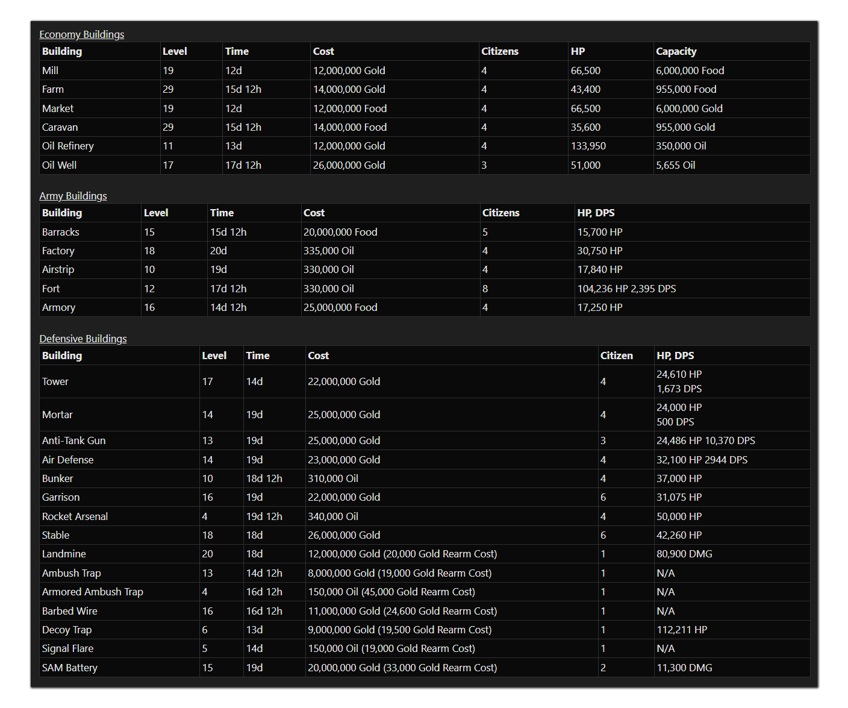
Task: Click the Rocket Arsenal cell
Action: tap(119, 516)
